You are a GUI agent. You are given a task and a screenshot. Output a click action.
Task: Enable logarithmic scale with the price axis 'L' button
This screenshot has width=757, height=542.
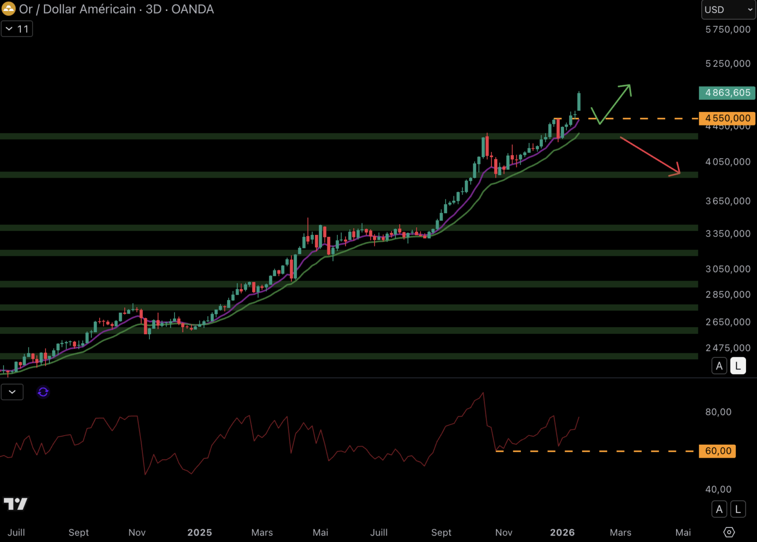(737, 365)
